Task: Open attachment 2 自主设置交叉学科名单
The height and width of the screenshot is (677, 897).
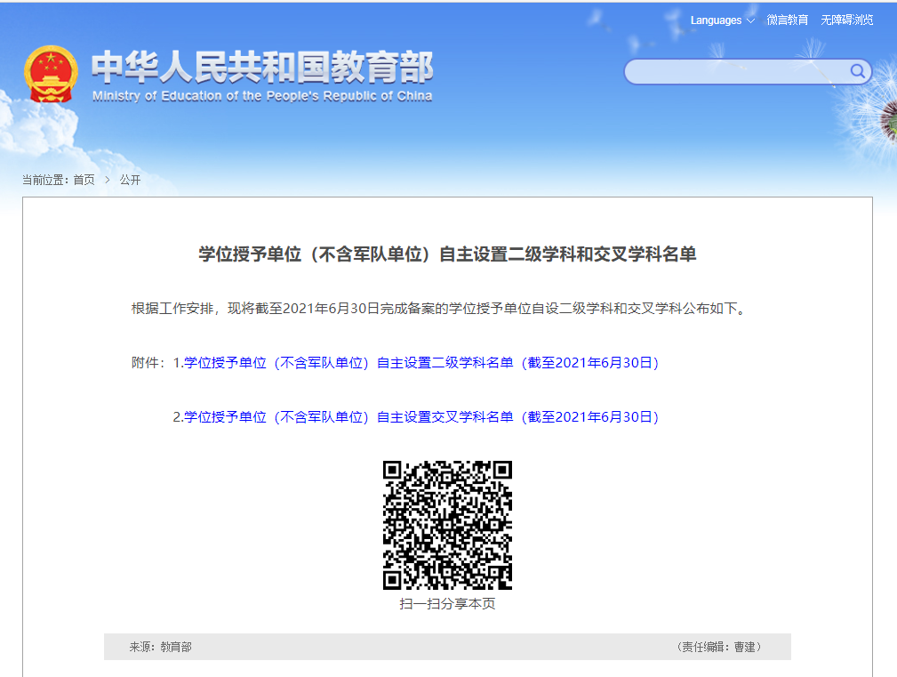Action: [x=420, y=417]
